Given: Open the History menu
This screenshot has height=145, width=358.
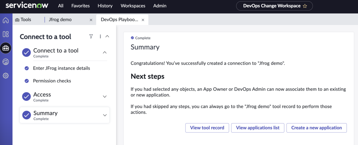Looking at the screenshot, I should pos(105,6).
